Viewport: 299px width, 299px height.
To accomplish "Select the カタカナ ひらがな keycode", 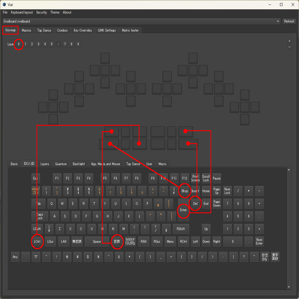I will 130,242.
